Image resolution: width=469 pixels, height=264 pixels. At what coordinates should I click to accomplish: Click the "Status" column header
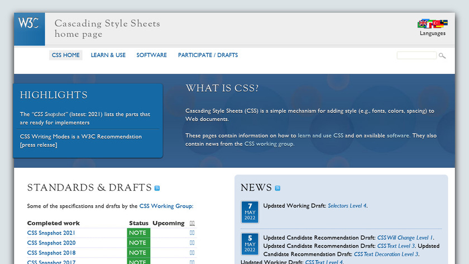(138, 223)
